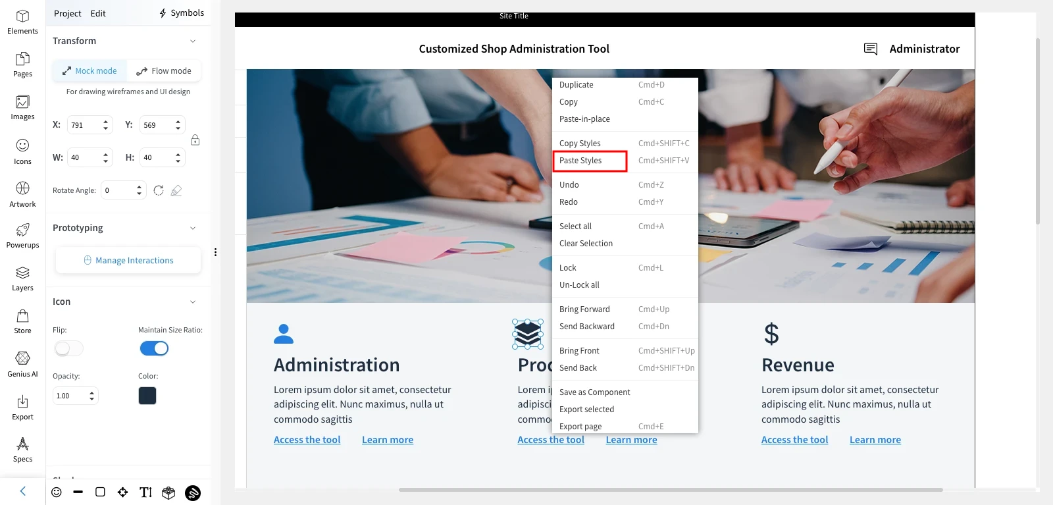Switch to Flow mode
Viewport: 1053px width, 505px height.
tap(164, 71)
